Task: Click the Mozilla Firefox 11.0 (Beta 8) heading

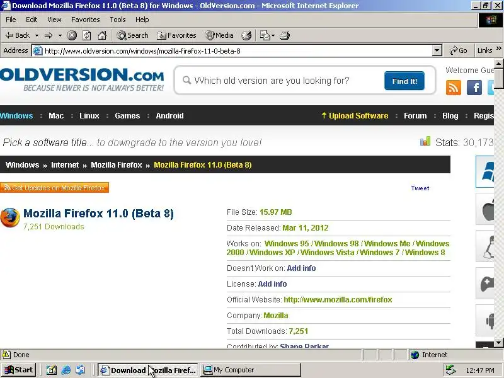Action: (99, 214)
